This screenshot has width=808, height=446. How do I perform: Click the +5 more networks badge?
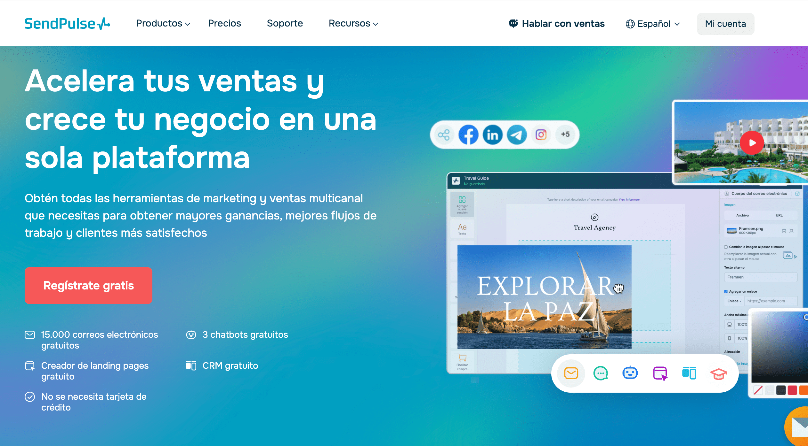(x=565, y=135)
